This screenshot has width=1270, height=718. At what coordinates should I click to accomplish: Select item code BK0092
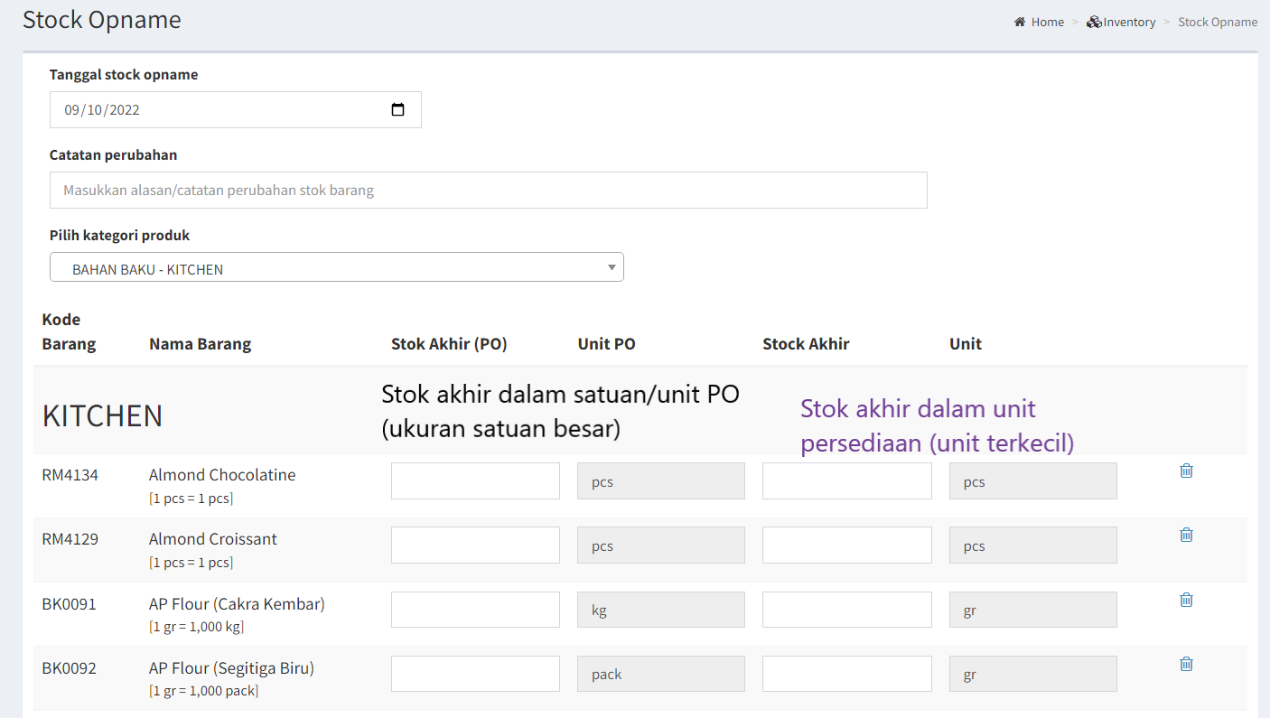pyautogui.click(x=69, y=668)
